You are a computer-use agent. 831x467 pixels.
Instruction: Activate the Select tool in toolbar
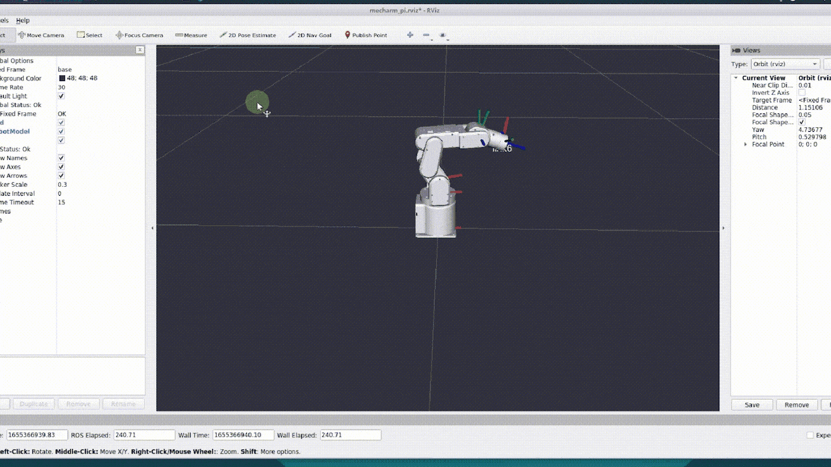90,35
